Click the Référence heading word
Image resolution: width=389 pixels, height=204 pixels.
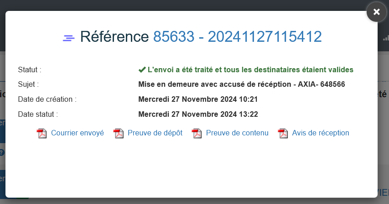[114, 37]
